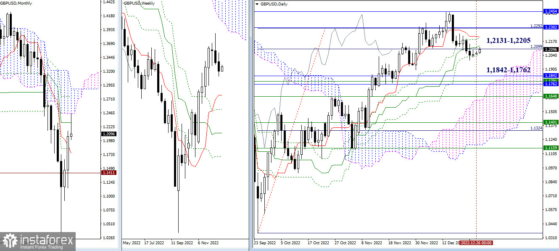Click the 1.1000 value on Monthly price scale
Screen dimensions: 559x251
tap(108, 196)
